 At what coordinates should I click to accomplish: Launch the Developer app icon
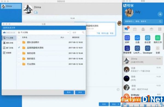pyautogui.click(x=148, y=48)
